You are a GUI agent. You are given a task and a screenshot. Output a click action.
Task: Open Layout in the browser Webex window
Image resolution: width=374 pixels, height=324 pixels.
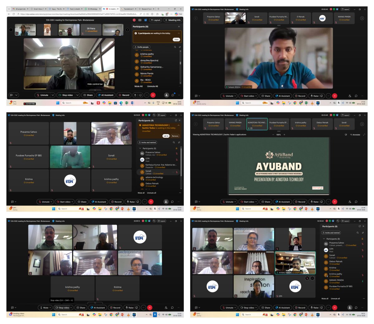(156, 20)
